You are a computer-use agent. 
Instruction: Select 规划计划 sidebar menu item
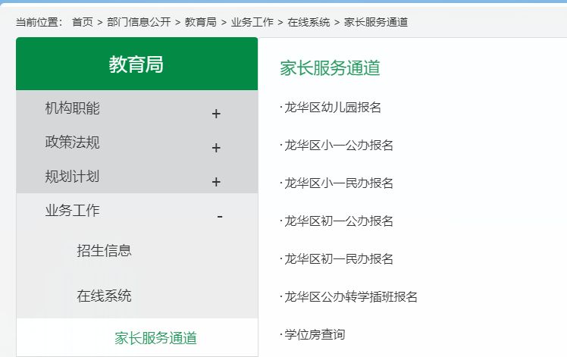point(72,176)
